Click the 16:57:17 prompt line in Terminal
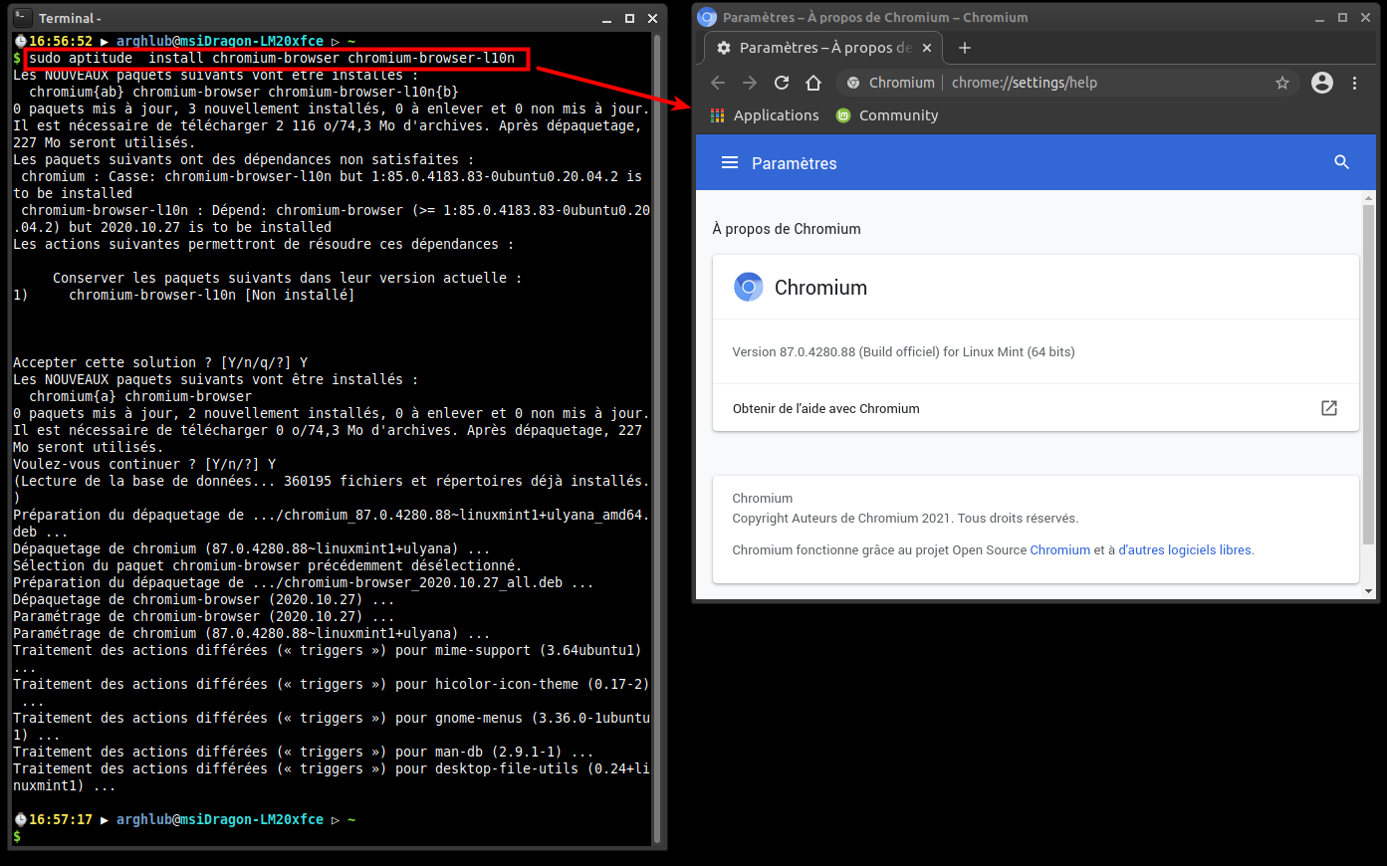 point(185,819)
